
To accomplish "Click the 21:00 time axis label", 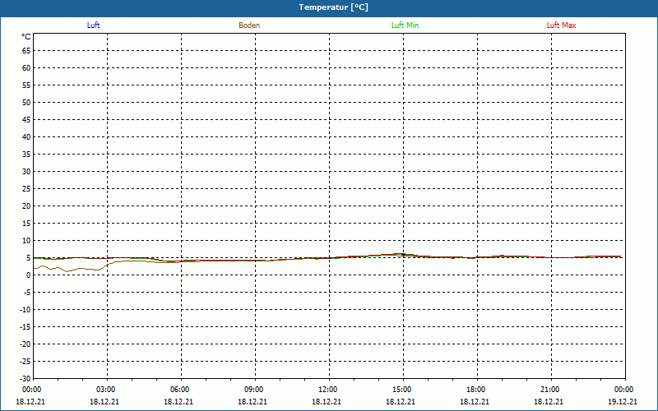I will pos(549,390).
